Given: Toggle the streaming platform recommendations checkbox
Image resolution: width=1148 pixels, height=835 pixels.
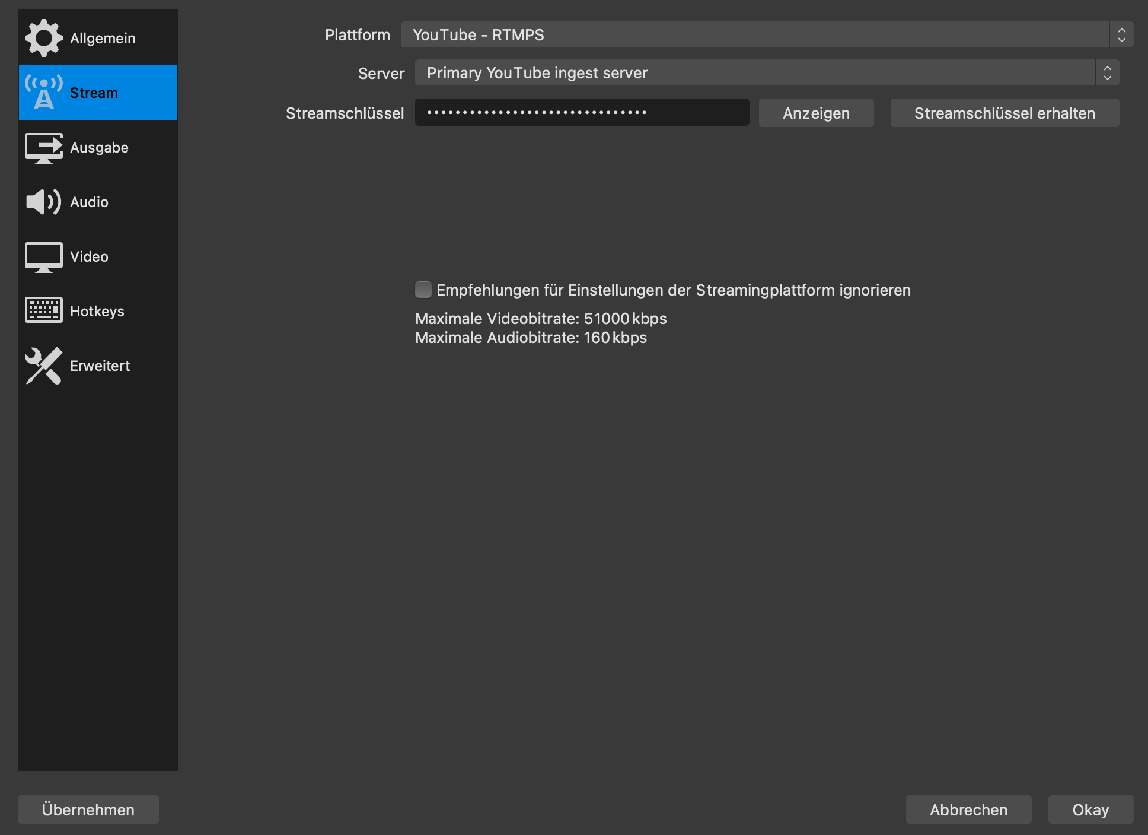Looking at the screenshot, I should point(423,290).
